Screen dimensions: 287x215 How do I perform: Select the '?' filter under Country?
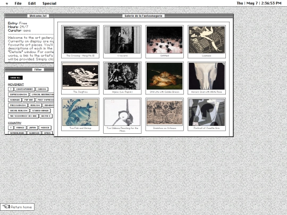[11, 127]
